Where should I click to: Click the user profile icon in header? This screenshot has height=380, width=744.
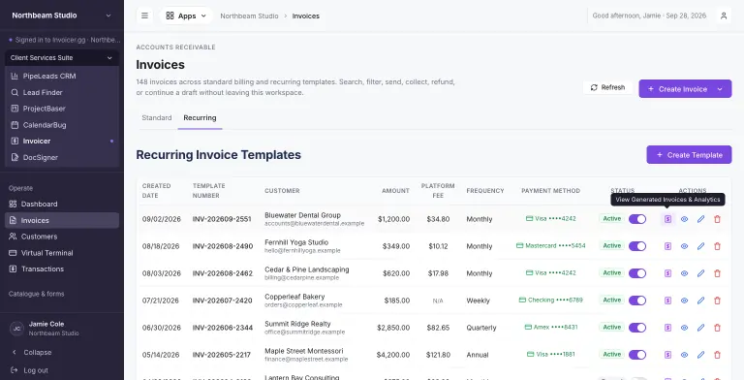[724, 16]
